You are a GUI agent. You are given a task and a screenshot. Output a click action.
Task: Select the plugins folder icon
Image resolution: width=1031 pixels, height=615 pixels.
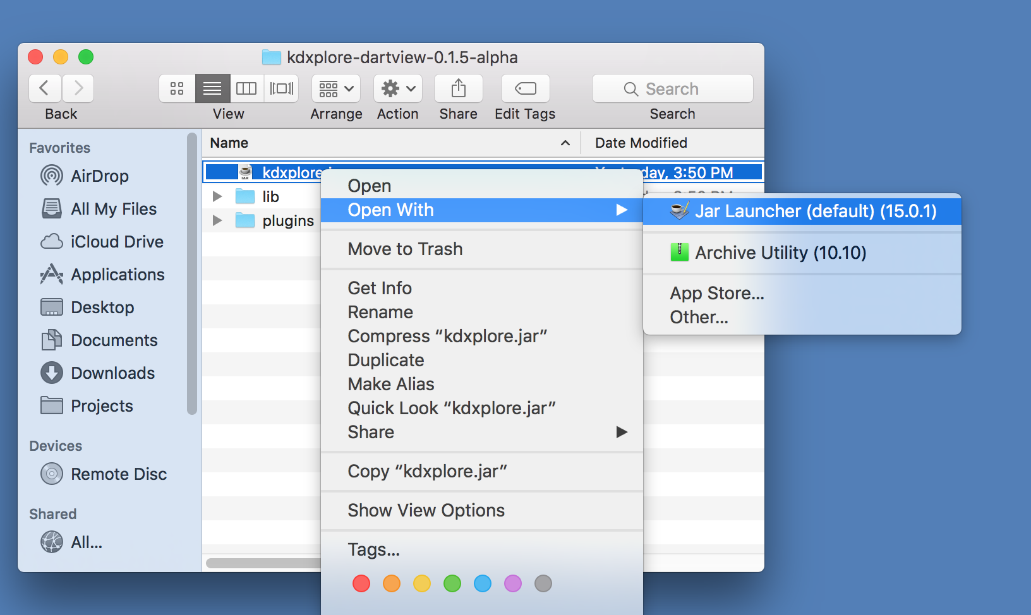click(x=245, y=220)
